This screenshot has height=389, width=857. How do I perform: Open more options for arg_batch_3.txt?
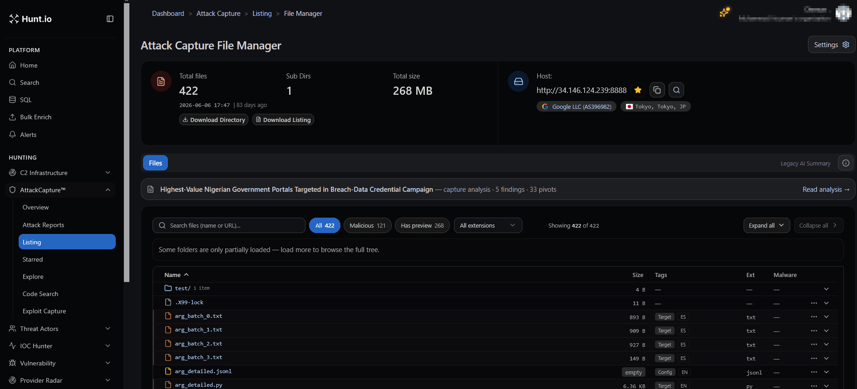[814, 358]
